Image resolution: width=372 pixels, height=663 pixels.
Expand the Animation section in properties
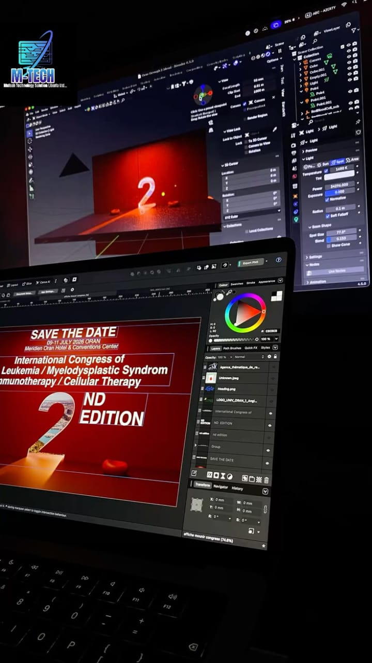pyautogui.click(x=317, y=282)
